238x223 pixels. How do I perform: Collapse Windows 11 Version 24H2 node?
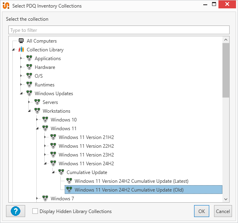click(45, 164)
